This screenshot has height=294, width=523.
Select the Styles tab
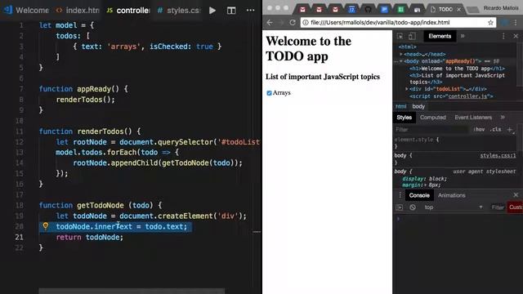point(405,118)
